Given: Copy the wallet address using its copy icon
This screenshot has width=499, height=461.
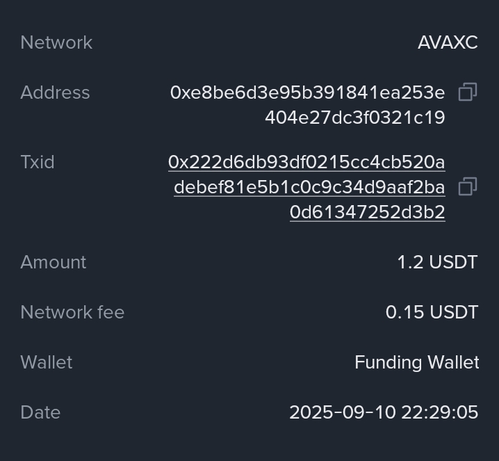Looking at the screenshot, I should 468,92.
